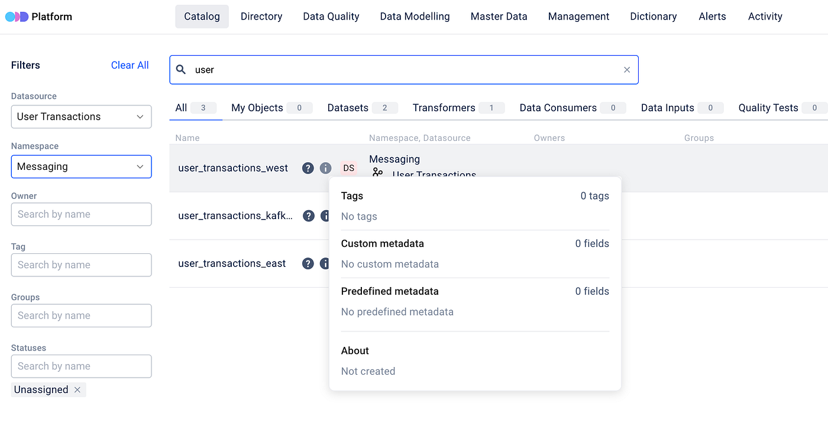This screenshot has height=425, width=828.
Task: Open the Datasource dropdown showing User Transactions
Action: [81, 117]
